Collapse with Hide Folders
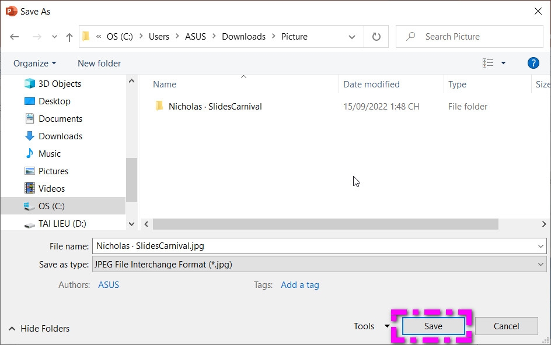The image size is (551, 345). [x=39, y=329]
